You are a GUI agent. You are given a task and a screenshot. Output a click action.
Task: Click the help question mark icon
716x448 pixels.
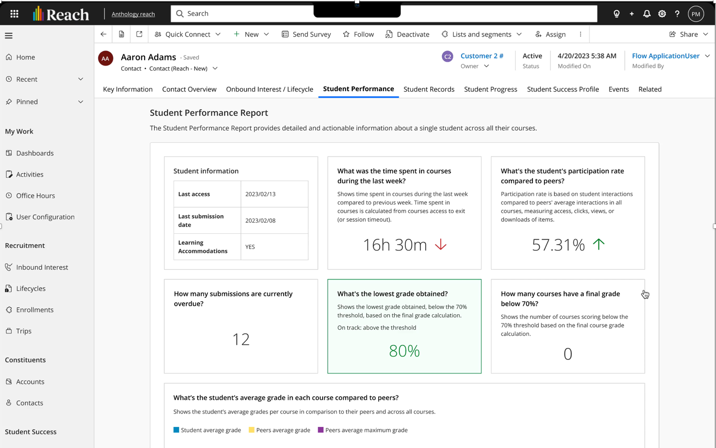pos(677,14)
